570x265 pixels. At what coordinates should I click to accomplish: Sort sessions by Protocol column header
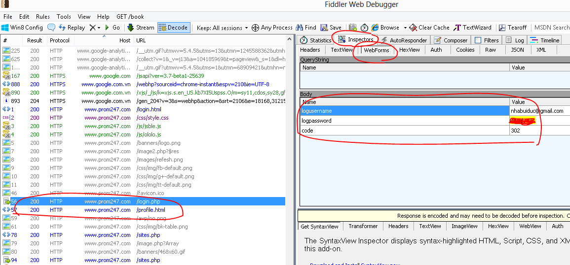(59, 40)
